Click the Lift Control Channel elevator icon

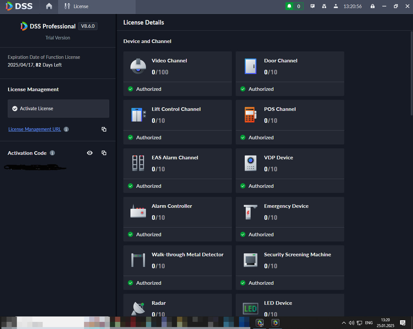(x=139, y=115)
